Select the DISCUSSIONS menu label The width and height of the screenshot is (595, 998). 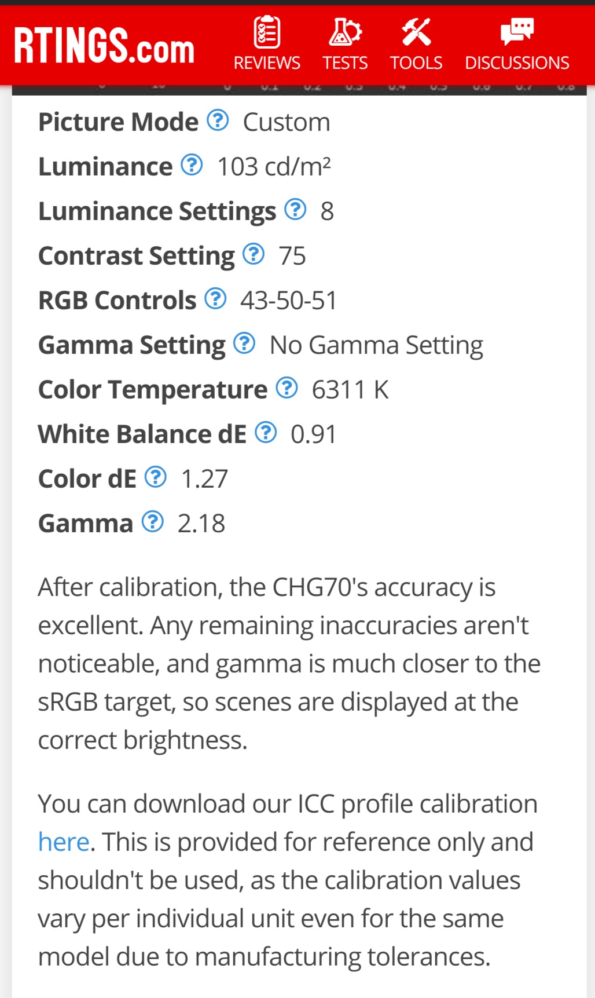(517, 63)
